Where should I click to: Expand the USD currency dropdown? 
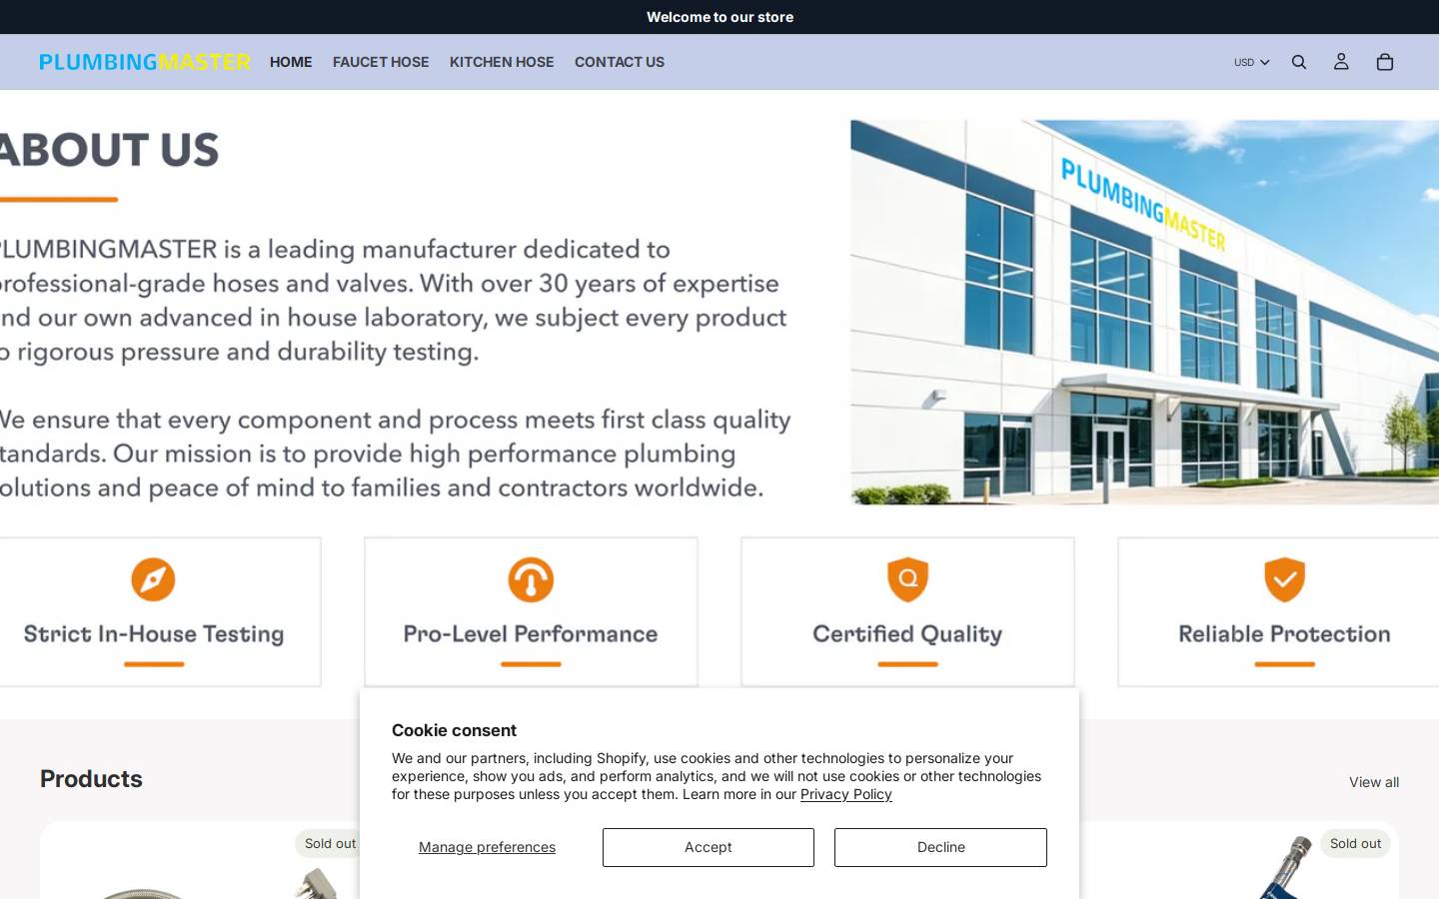point(1251,62)
